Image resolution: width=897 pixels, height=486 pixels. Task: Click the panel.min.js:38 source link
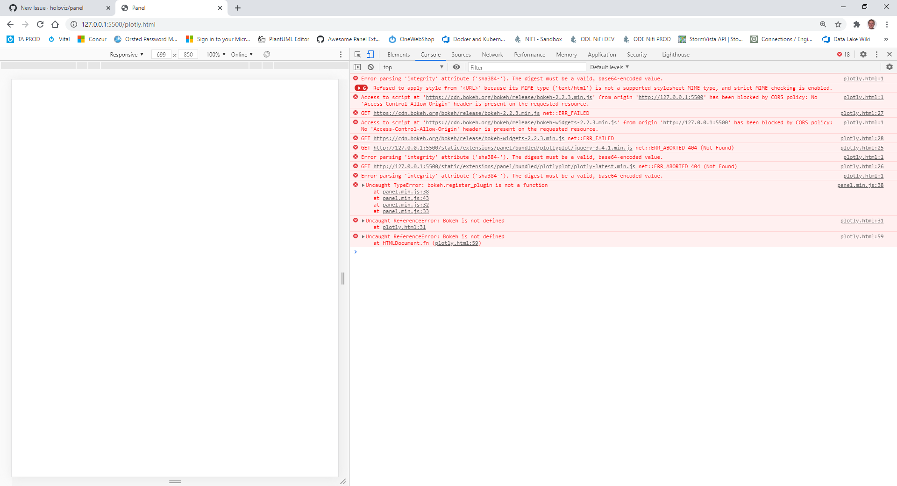coord(405,192)
